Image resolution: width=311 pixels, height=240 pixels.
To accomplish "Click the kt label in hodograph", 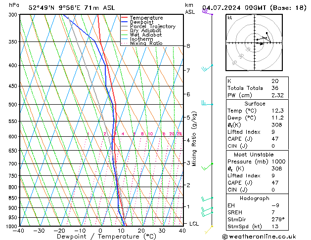I will click(229, 18).
